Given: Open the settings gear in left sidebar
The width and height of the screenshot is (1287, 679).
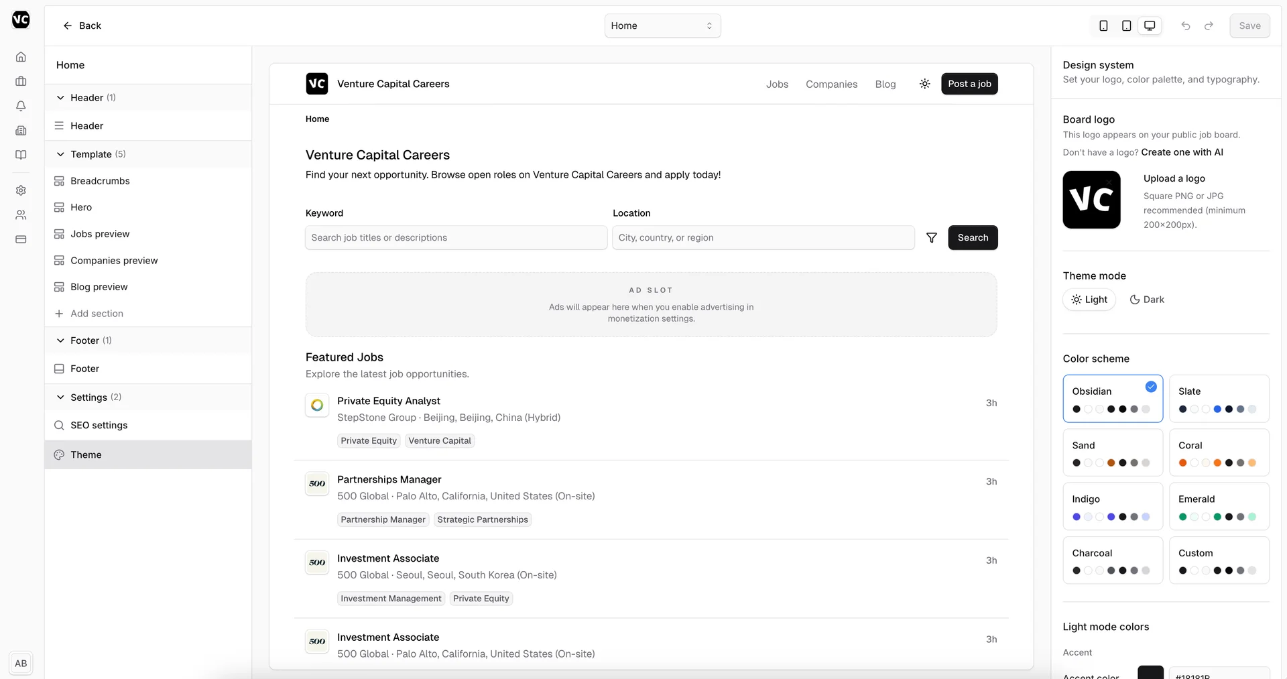Looking at the screenshot, I should [x=21, y=190].
